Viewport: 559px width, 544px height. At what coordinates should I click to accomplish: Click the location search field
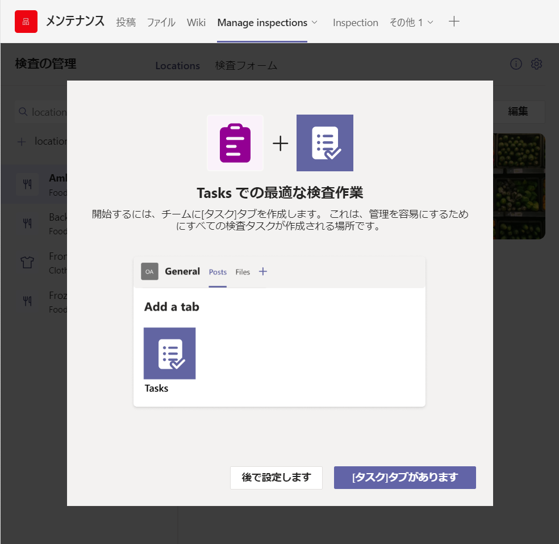tap(41, 112)
